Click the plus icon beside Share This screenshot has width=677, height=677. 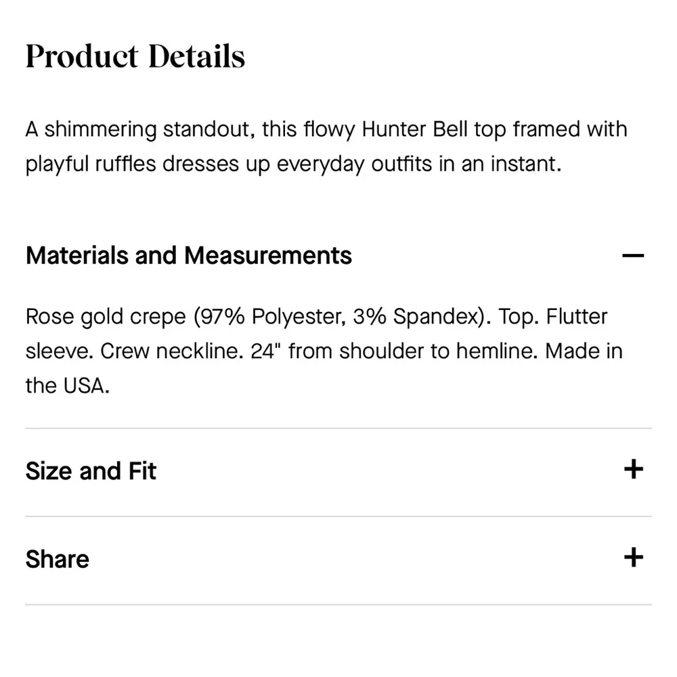point(633,558)
